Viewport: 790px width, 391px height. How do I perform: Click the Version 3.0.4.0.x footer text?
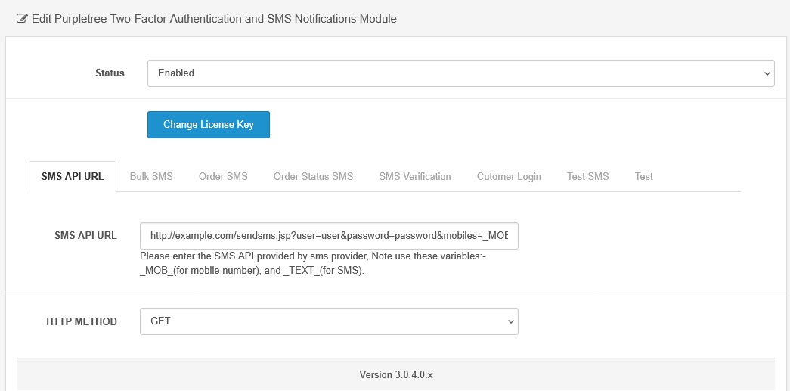pyautogui.click(x=395, y=374)
